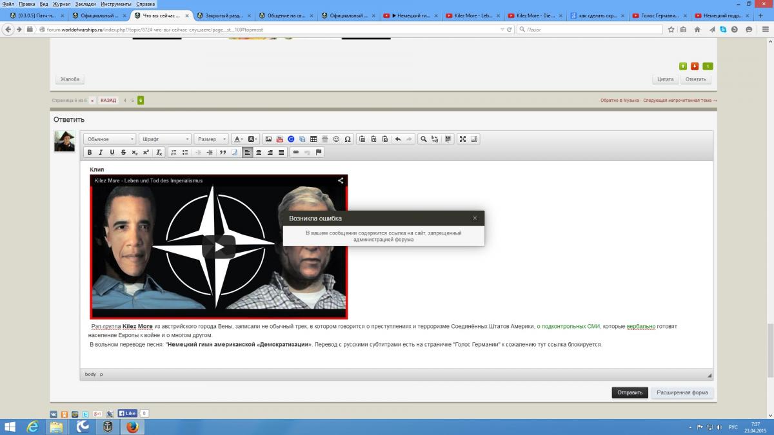Toggle bold formatting in the reply editor
774x435 pixels.
tap(90, 152)
